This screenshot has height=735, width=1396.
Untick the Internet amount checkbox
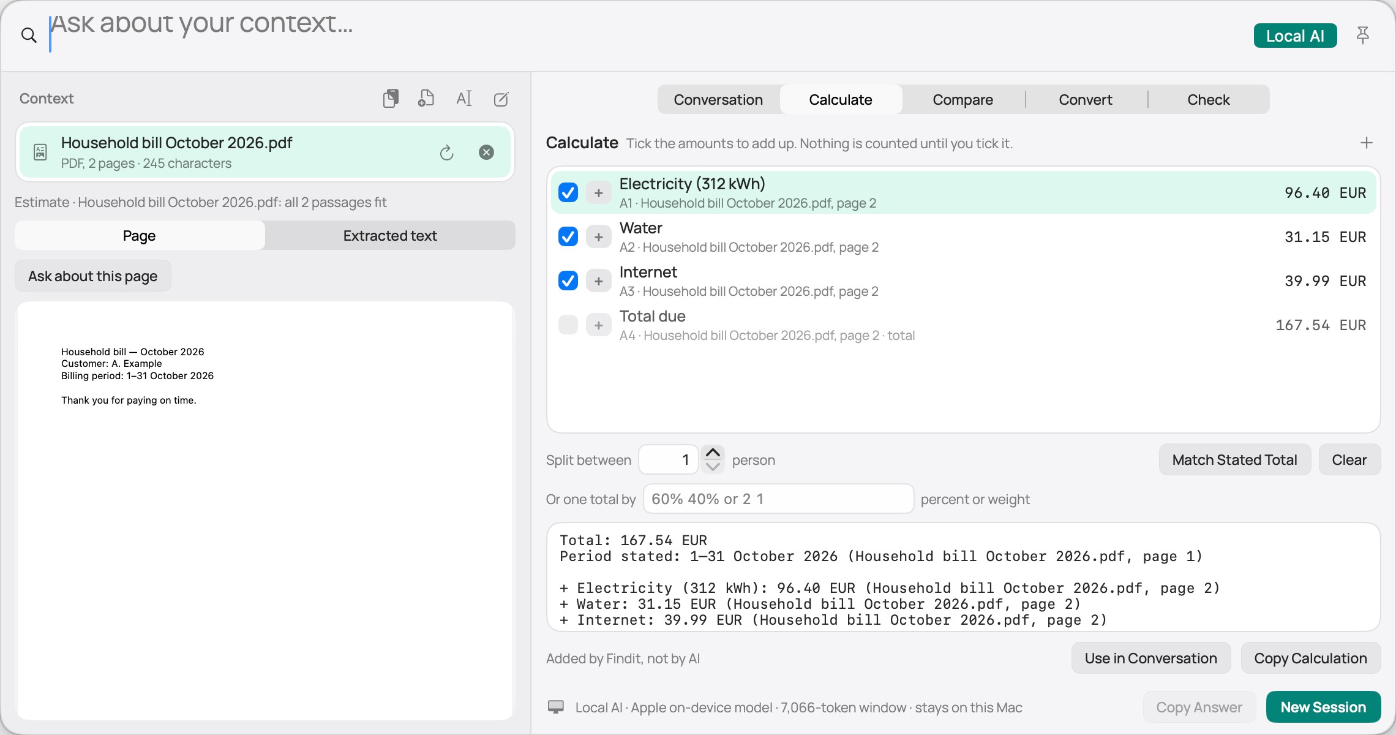568,281
